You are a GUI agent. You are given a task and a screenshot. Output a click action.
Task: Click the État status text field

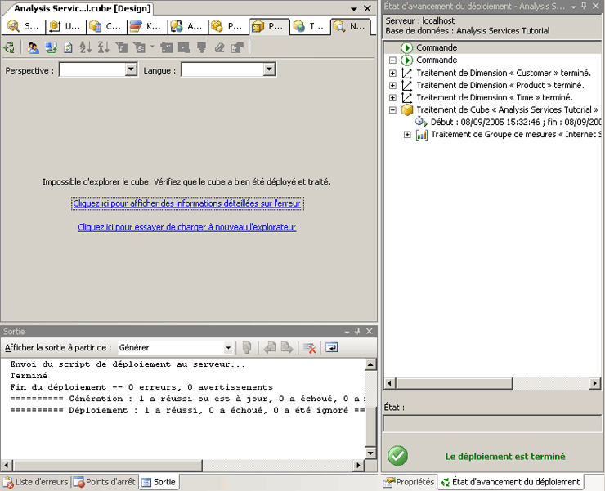(x=492, y=424)
